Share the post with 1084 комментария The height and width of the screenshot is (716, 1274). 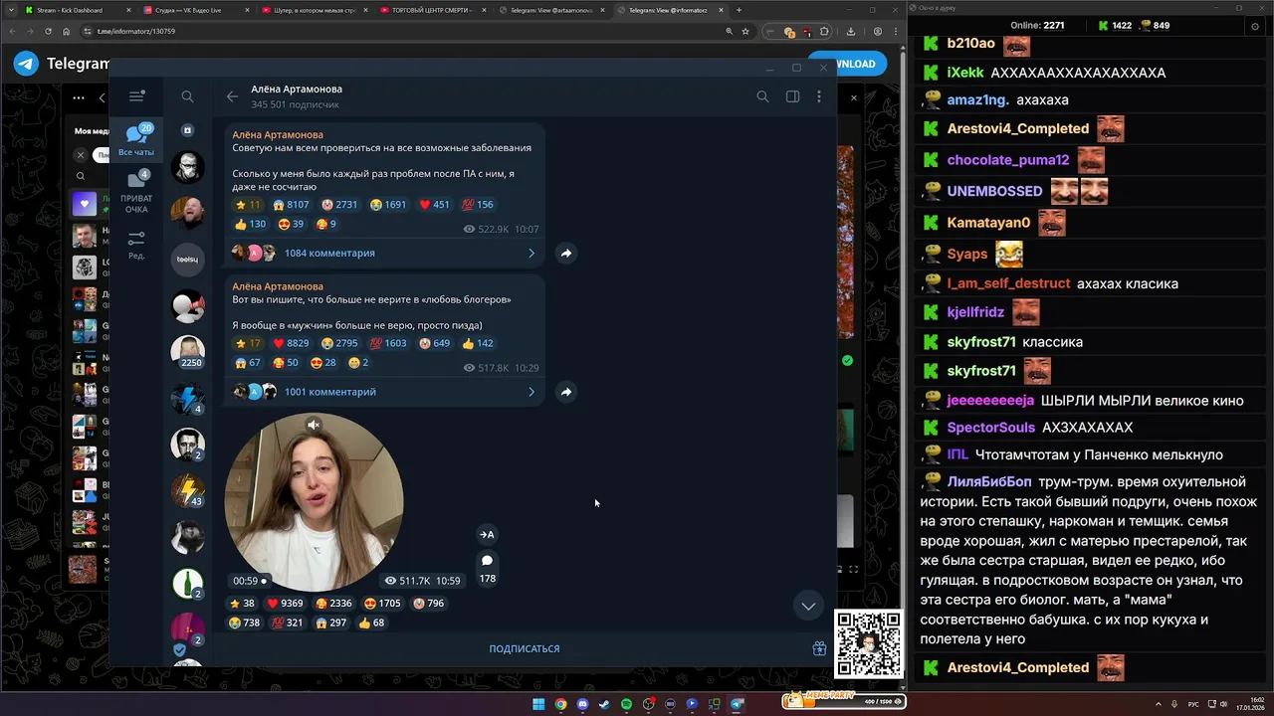(565, 254)
